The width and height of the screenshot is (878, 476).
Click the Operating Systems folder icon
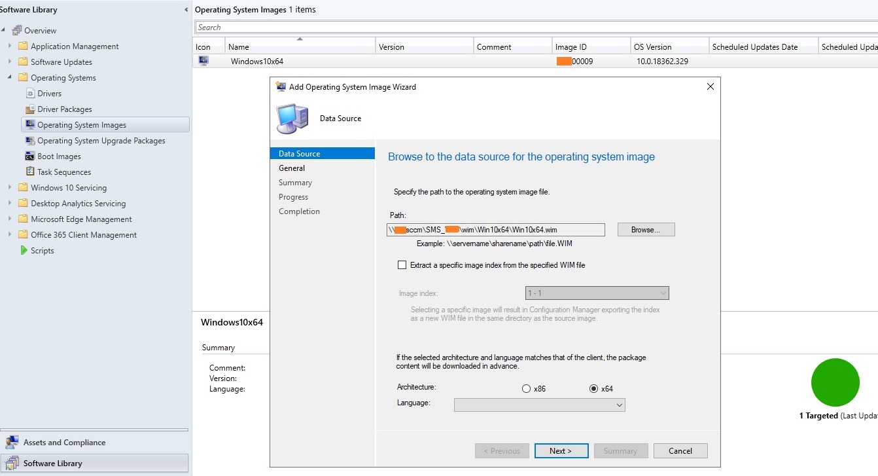point(23,78)
